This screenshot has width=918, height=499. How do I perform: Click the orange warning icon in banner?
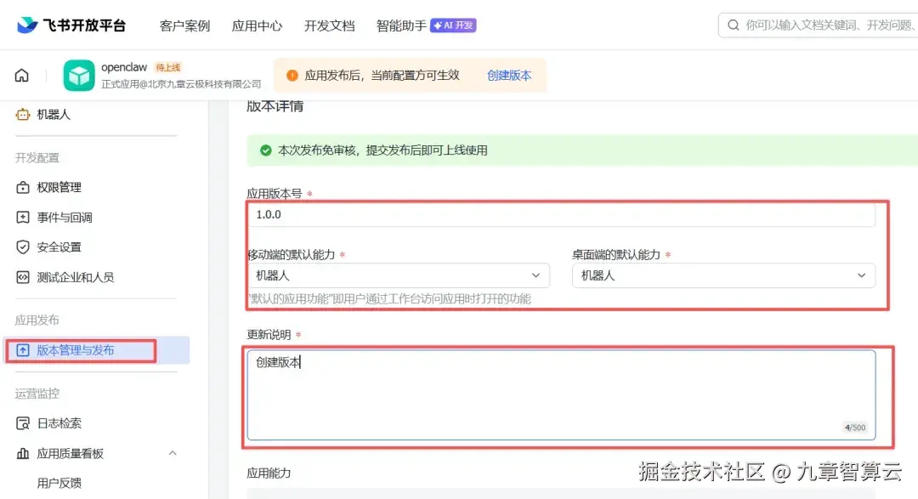[292, 76]
